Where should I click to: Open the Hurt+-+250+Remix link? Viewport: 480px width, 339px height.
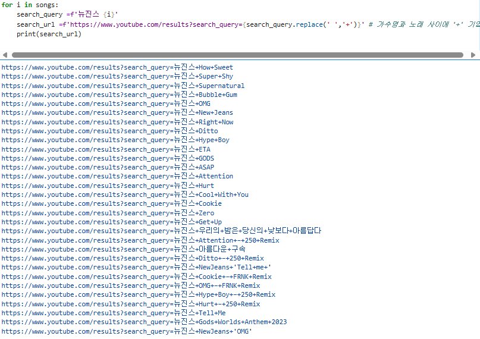coord(131,304)
